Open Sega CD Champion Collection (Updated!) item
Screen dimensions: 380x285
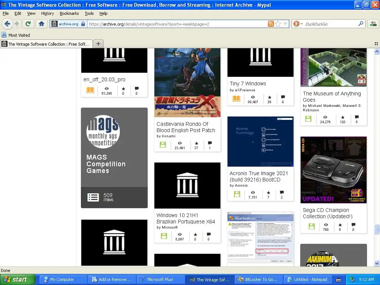pyautogui.click(x=327, y=213)
